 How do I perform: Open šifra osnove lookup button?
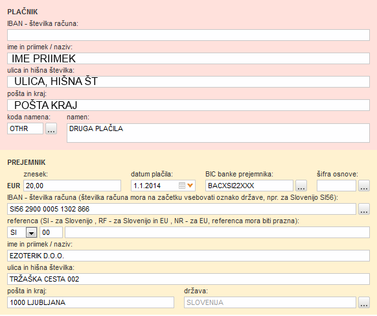coord(364,186)
